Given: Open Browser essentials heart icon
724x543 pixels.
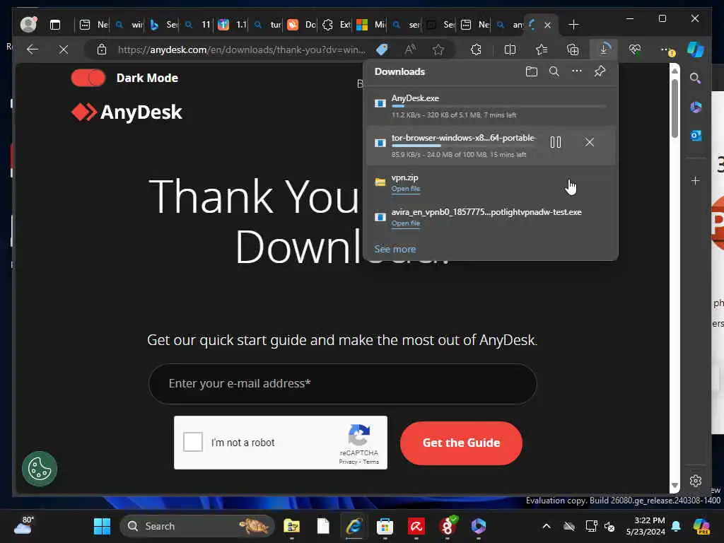Looking at the screenshot, I should (636, 49).
